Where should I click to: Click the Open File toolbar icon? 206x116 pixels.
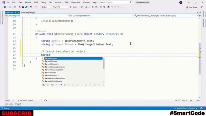click(20, 7)
